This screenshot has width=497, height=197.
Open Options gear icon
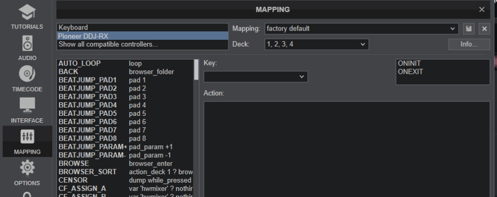pyautogui.click(x=27, y=168)
